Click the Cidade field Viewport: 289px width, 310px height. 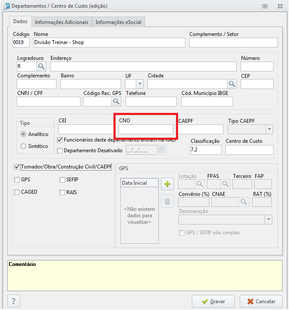(x=187, y=84)
